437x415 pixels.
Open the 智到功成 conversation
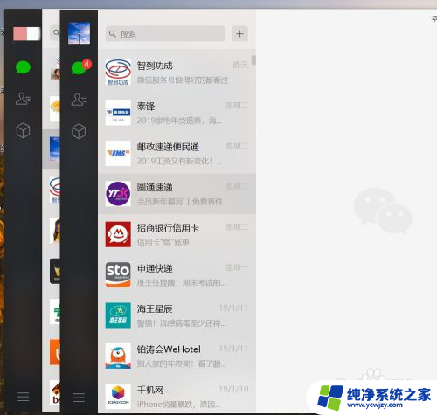click(177, 73)
